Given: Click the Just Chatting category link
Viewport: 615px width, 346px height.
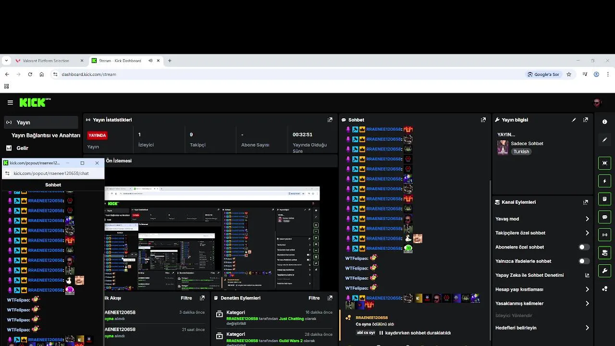Looking at the screenshot, I should pyautogui.click(x=291, y=319).
